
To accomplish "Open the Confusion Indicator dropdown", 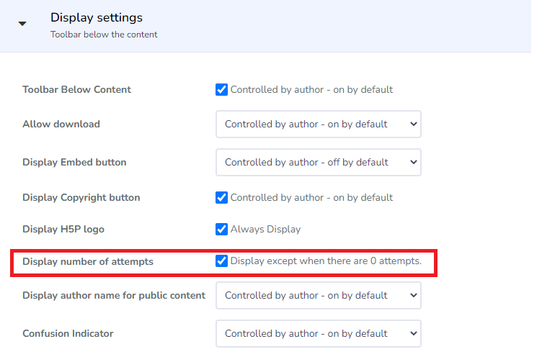I will [318, 333].
